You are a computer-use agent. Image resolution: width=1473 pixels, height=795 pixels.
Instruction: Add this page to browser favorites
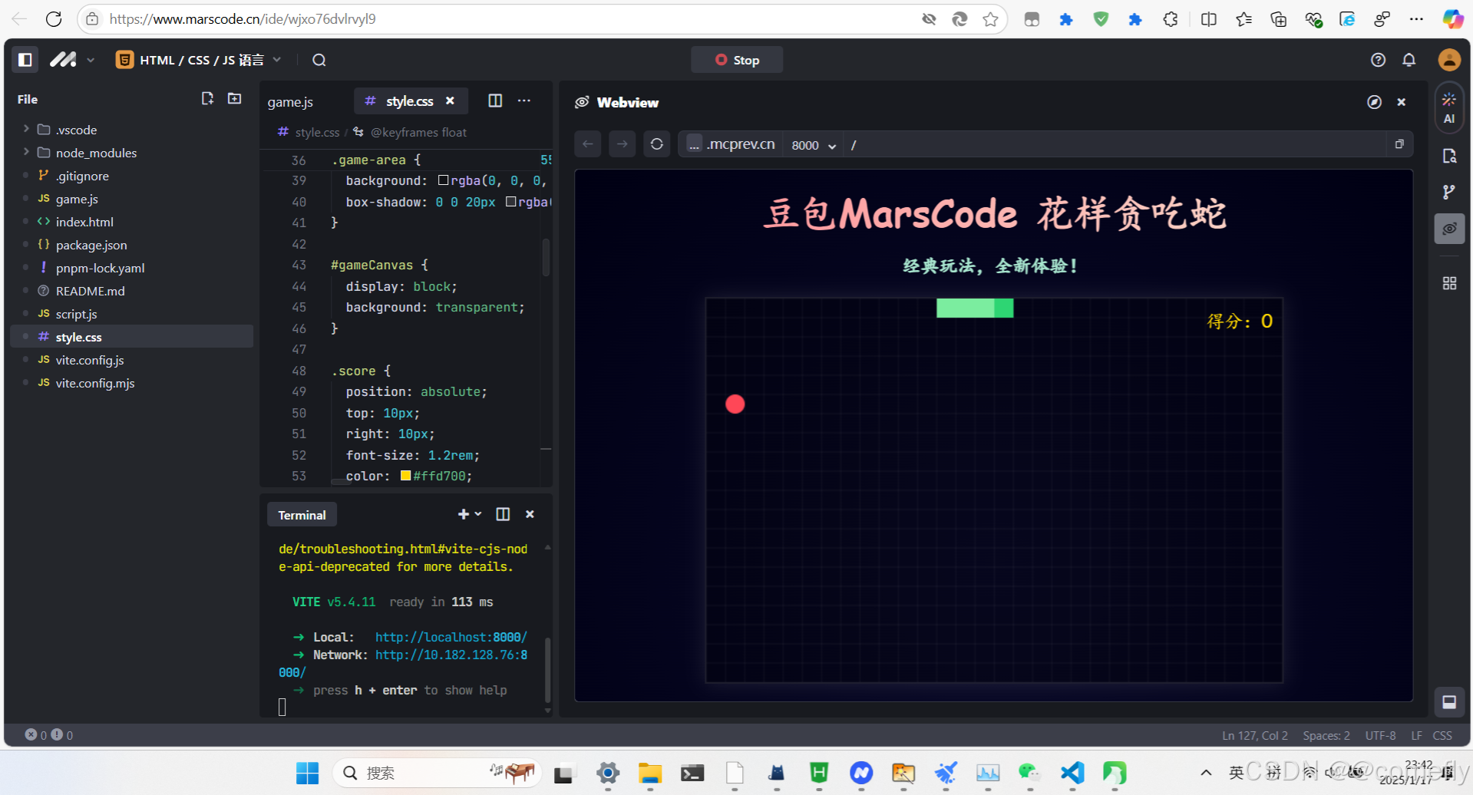tap(990, 19)
